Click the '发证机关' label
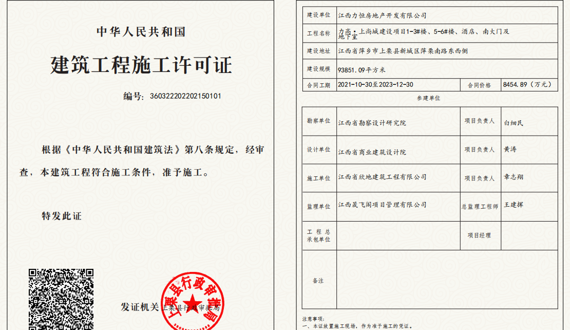The width and height of the screenshot is (570, 330). point(140,307)
